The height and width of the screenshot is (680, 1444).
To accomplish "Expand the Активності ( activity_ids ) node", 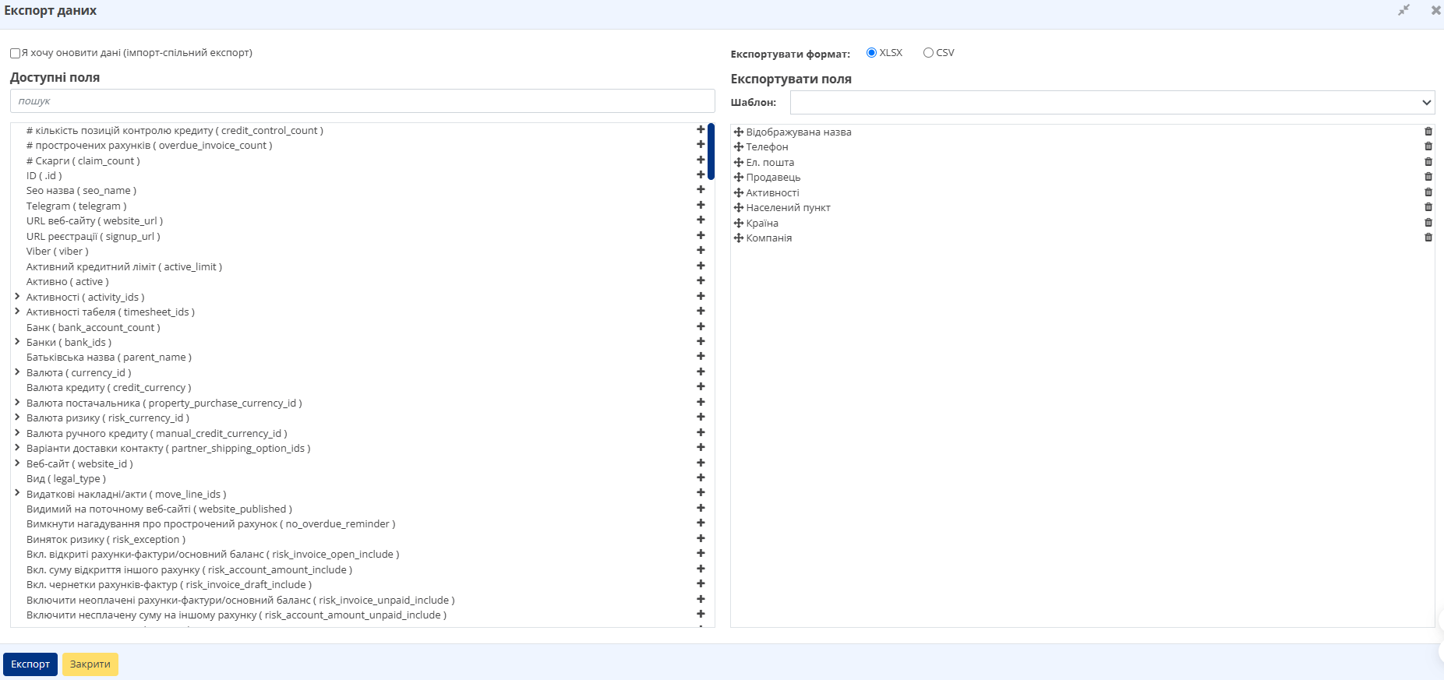I will pos(17,297).
